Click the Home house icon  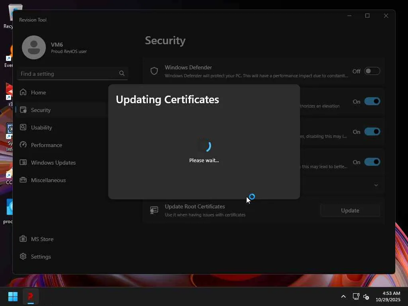pyautogui.click(x=23, y=92)
